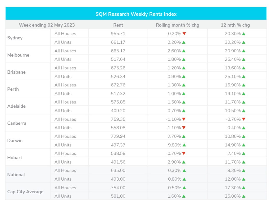Select the National row label
272x206 pixels.
tap(16, 175)
